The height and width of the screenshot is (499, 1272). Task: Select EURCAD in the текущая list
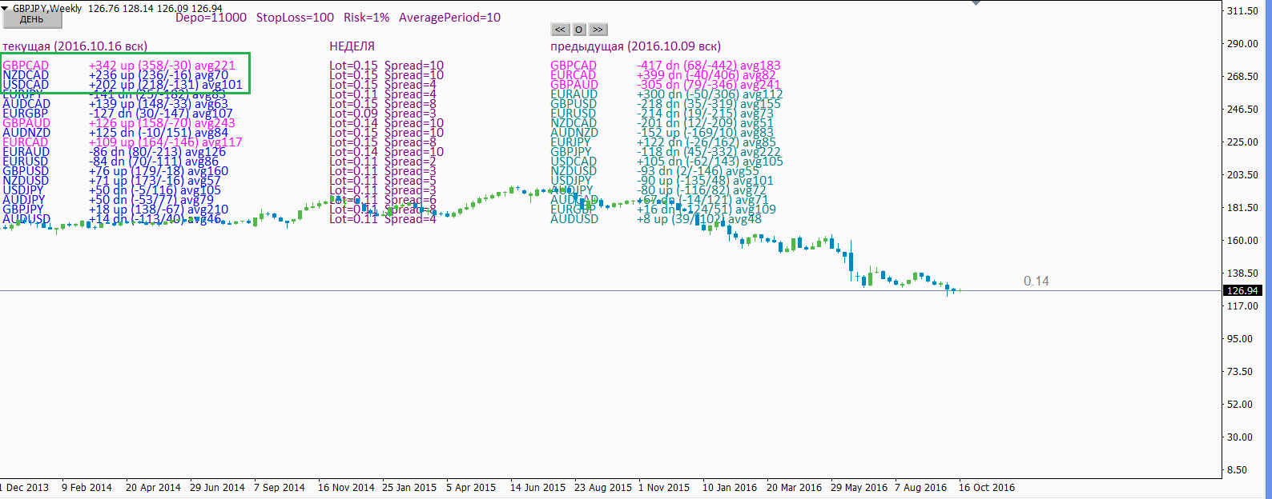click(25, 142)
